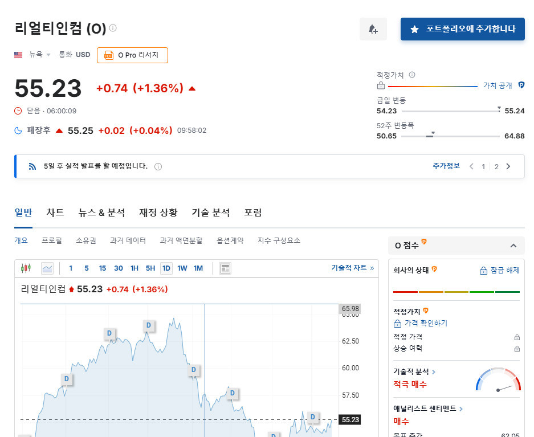Click the company health color bar

click(x=456, y=292)
